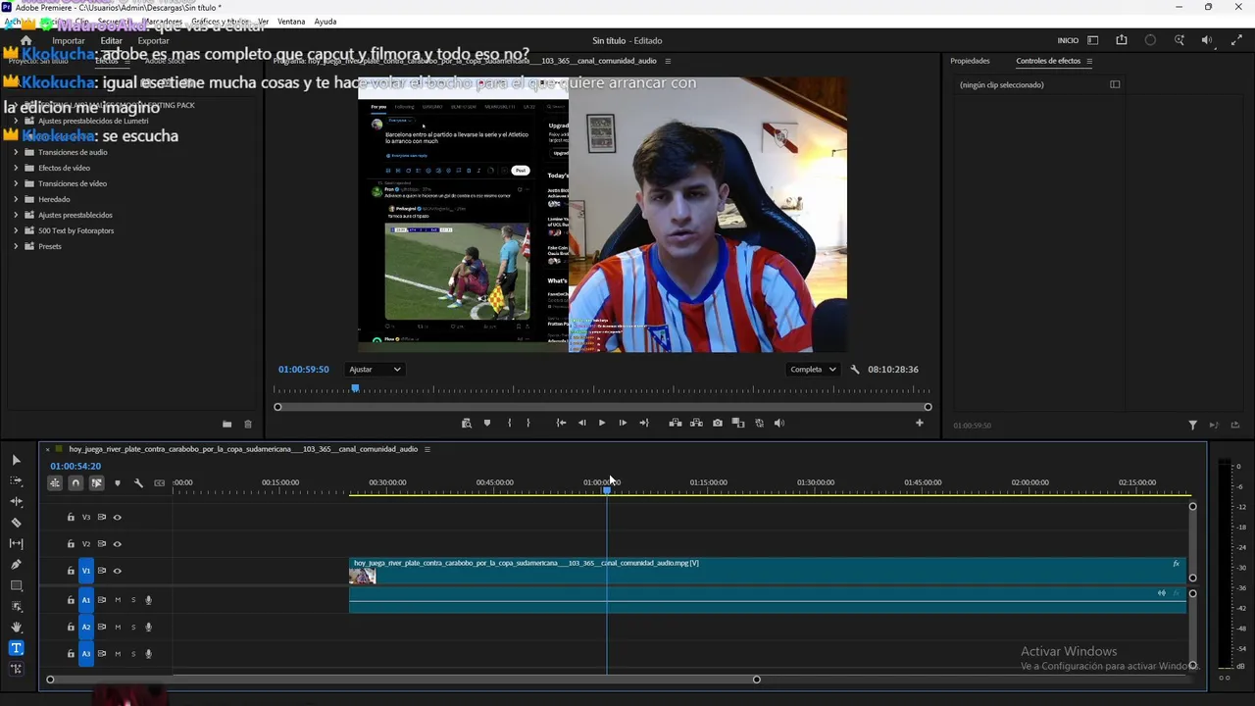Viewport: 1255px width, 706px height.
Task: Play the Program monitor video
Action: tap(602, 423)
